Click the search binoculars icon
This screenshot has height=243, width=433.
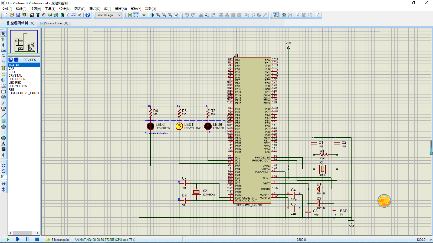[284, 15]
